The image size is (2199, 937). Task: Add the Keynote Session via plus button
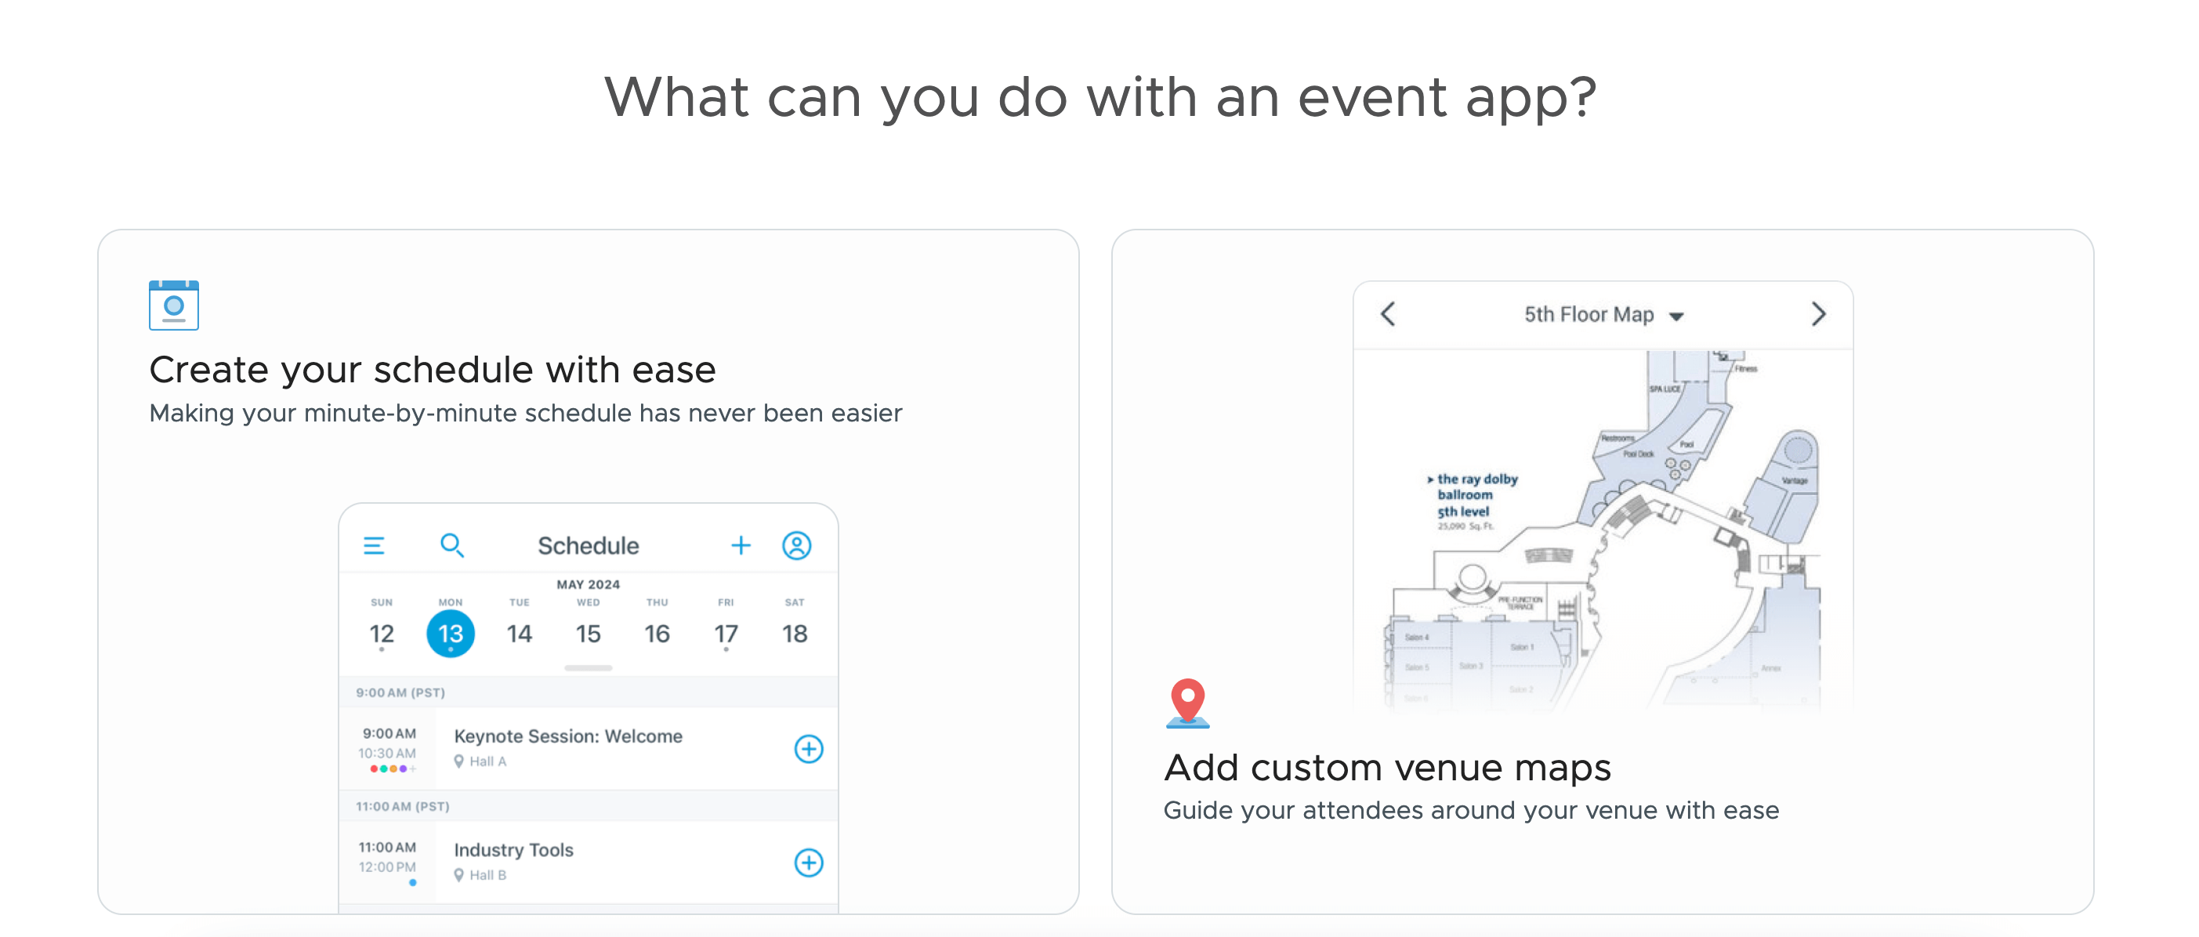click(x=809, y=748)
